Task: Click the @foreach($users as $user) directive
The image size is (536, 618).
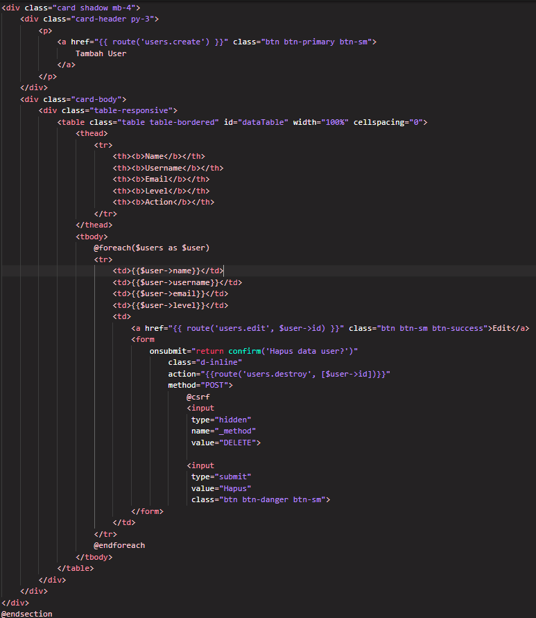Action: [x=152, y=248]
